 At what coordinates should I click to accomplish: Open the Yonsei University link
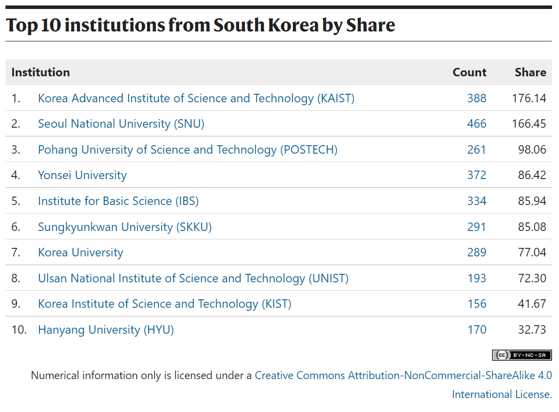pyautogui.click(x=82, y=175)
